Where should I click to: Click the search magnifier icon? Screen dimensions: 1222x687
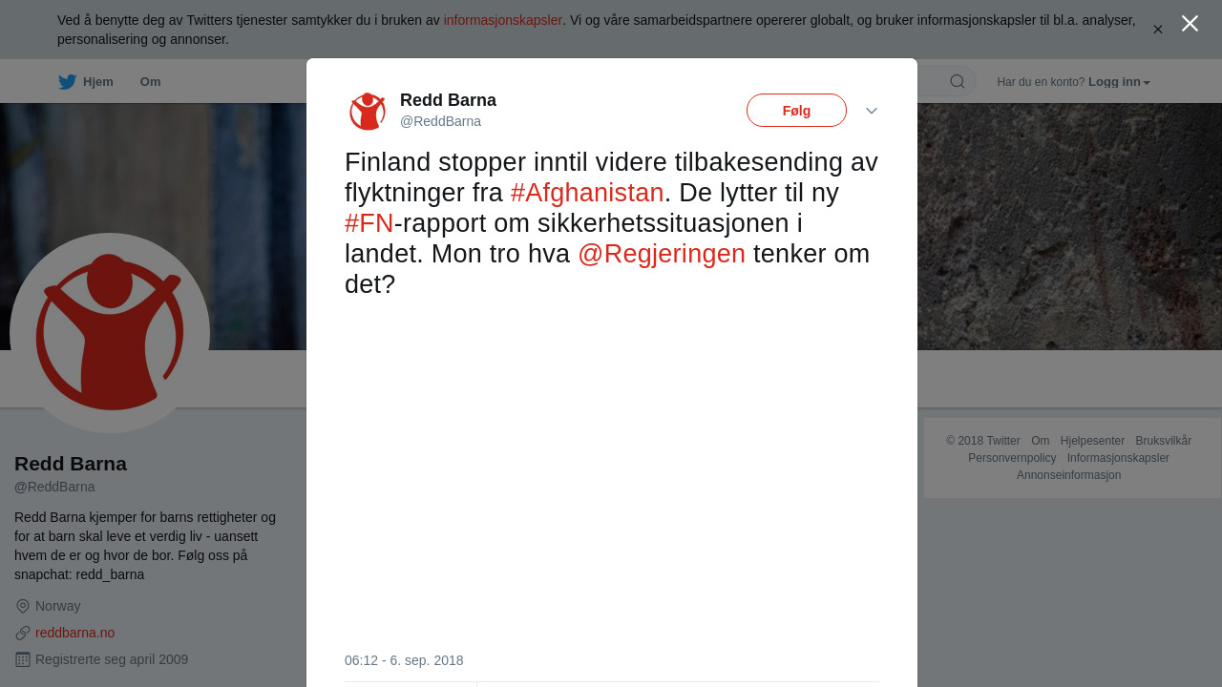958,81
